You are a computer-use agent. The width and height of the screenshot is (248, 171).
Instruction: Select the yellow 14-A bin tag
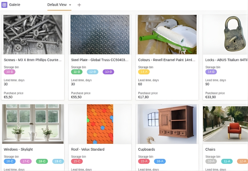[x=144, y=72]
